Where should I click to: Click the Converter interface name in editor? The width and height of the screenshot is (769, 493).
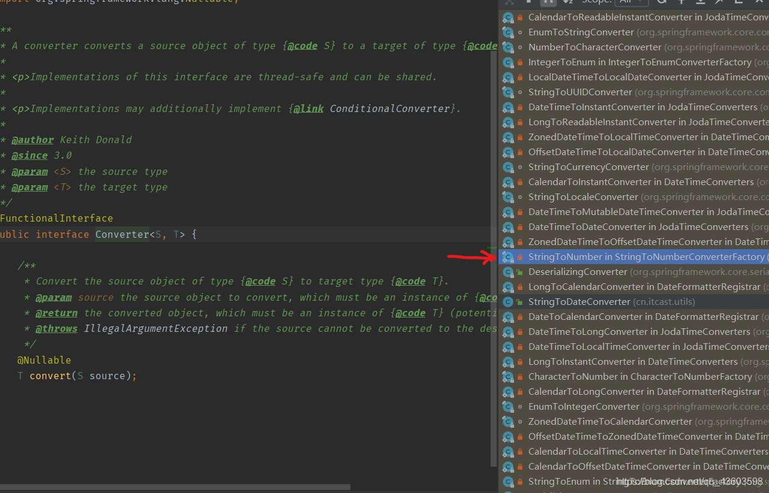[x=122, y=234]
